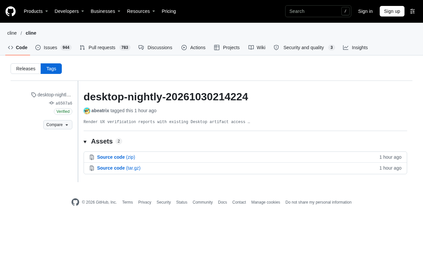This screenshot has width=423, height=264.
Task: Open the Projects tab
Action: tap(227, 48)
